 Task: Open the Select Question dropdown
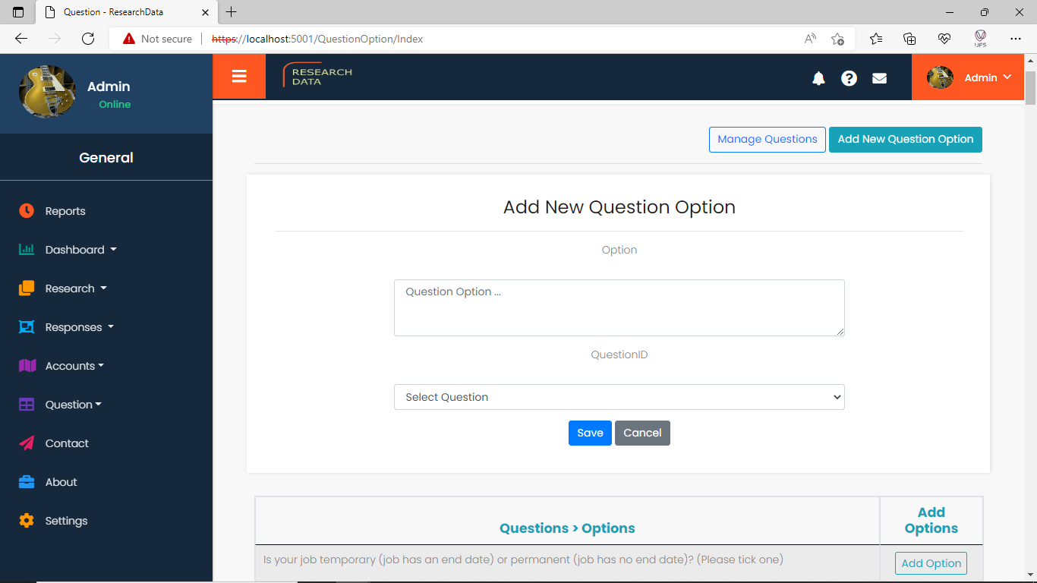point(619,397)
